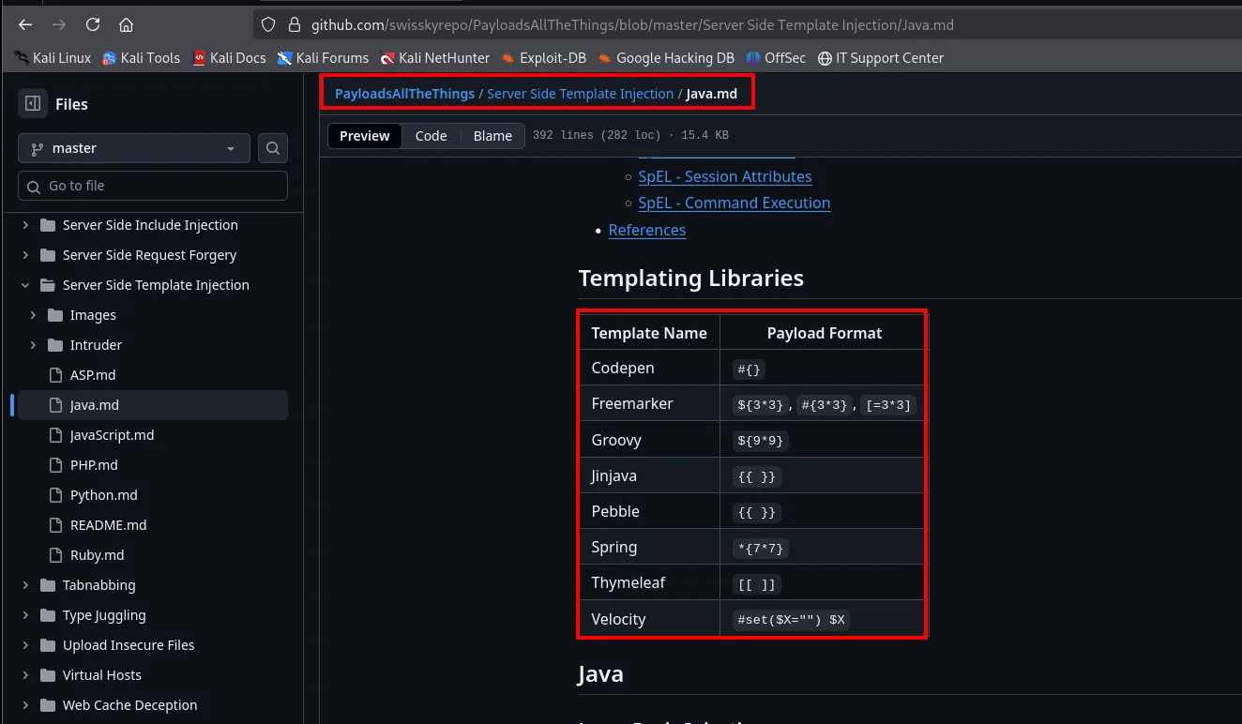Open IT Support Center bookmark
This screenshot has width=1242, height=724.
(x=881, y=58)
